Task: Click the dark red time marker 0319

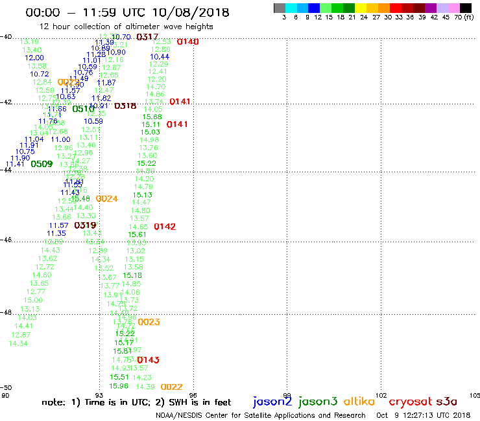Action: click(x=86, y=225)
